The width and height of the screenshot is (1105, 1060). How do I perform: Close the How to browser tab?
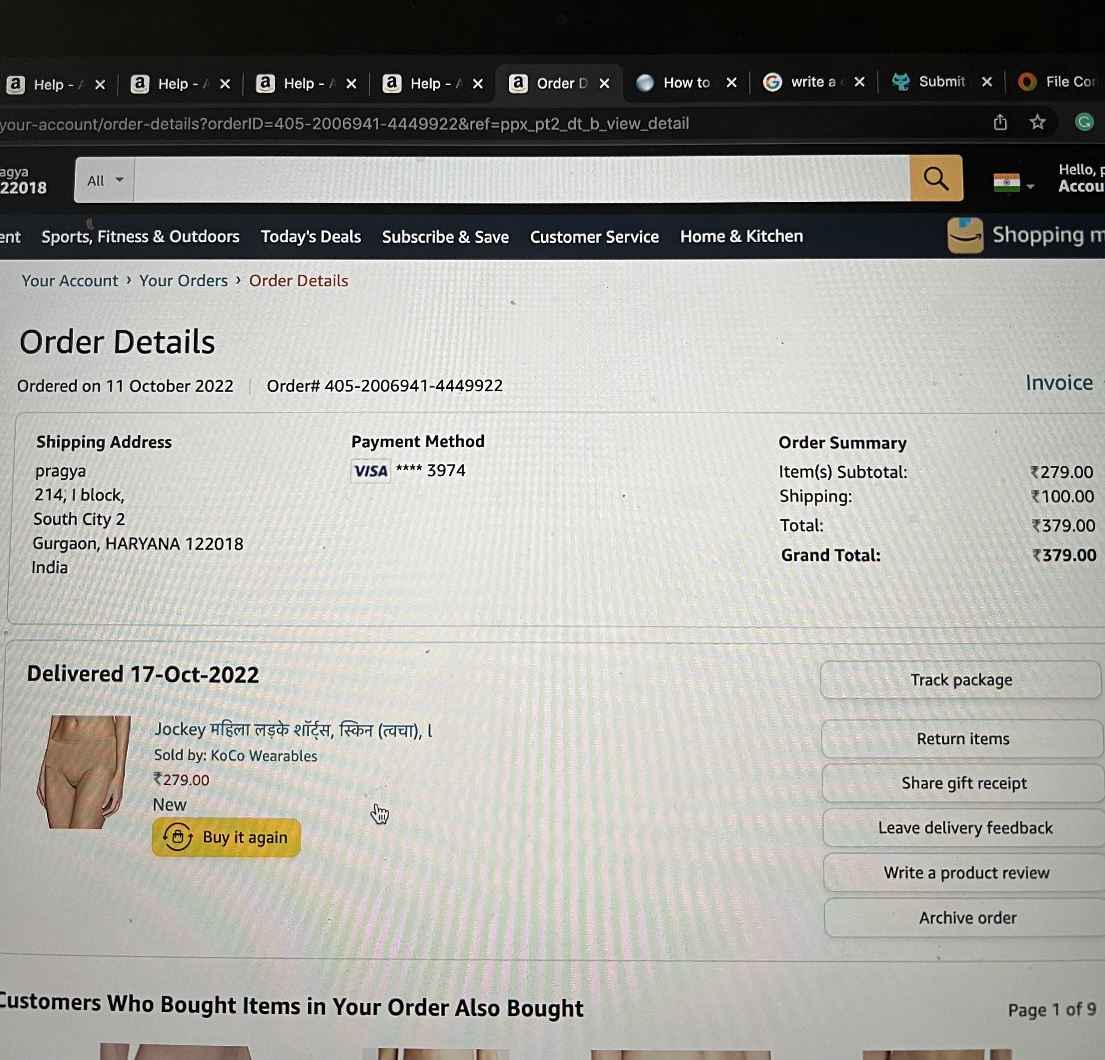pos(731,83)
